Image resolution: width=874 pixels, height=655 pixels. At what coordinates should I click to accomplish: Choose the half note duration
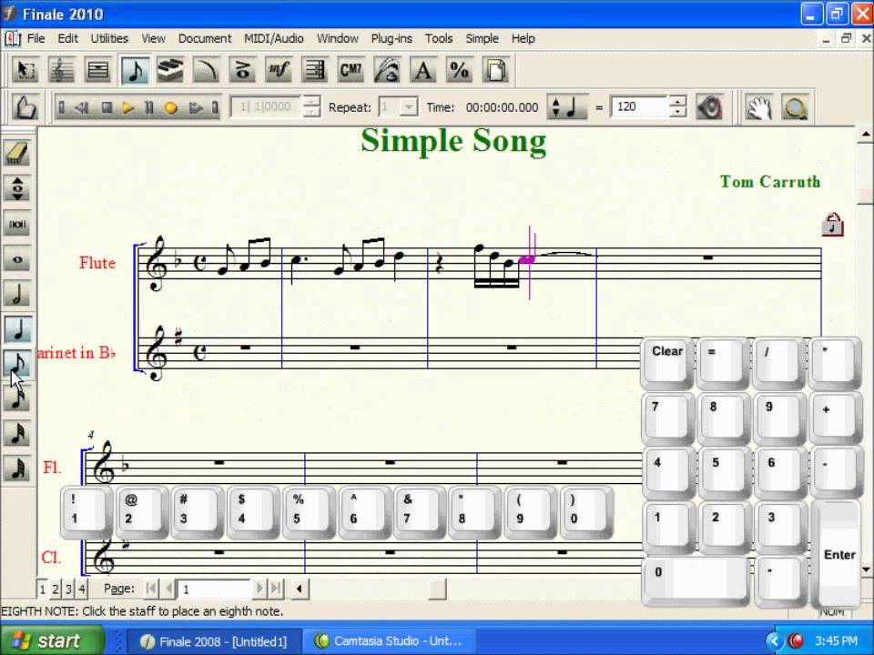click(17, 294)
